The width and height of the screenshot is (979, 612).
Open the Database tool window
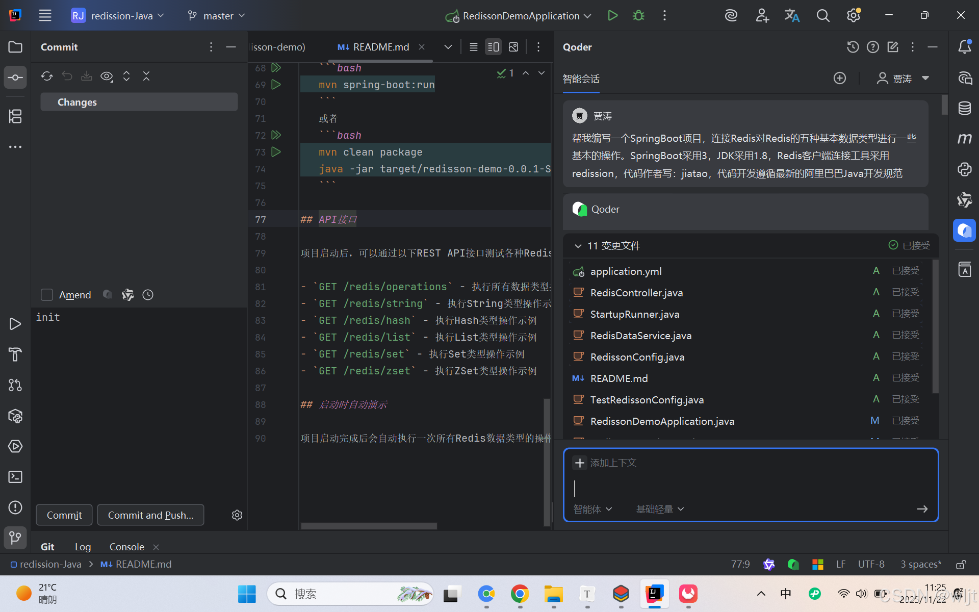pos(964,108)
